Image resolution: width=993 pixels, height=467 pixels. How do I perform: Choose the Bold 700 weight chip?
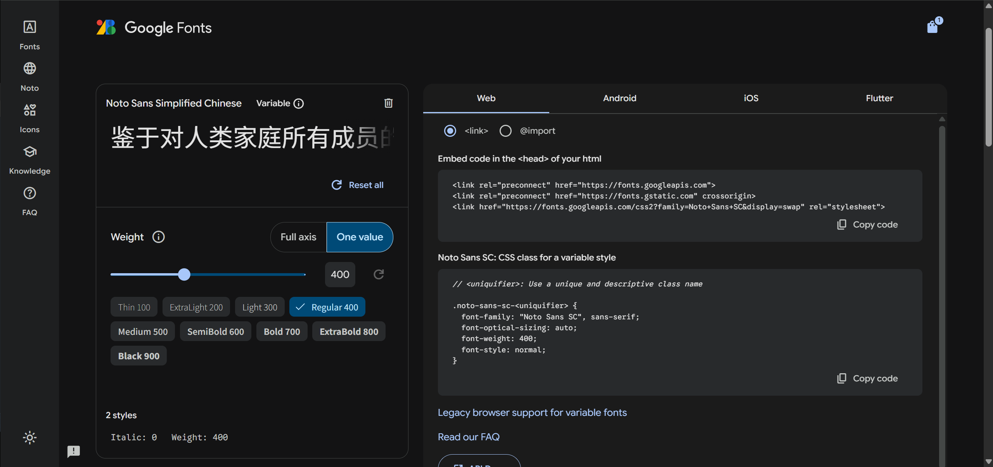[282, 332]
